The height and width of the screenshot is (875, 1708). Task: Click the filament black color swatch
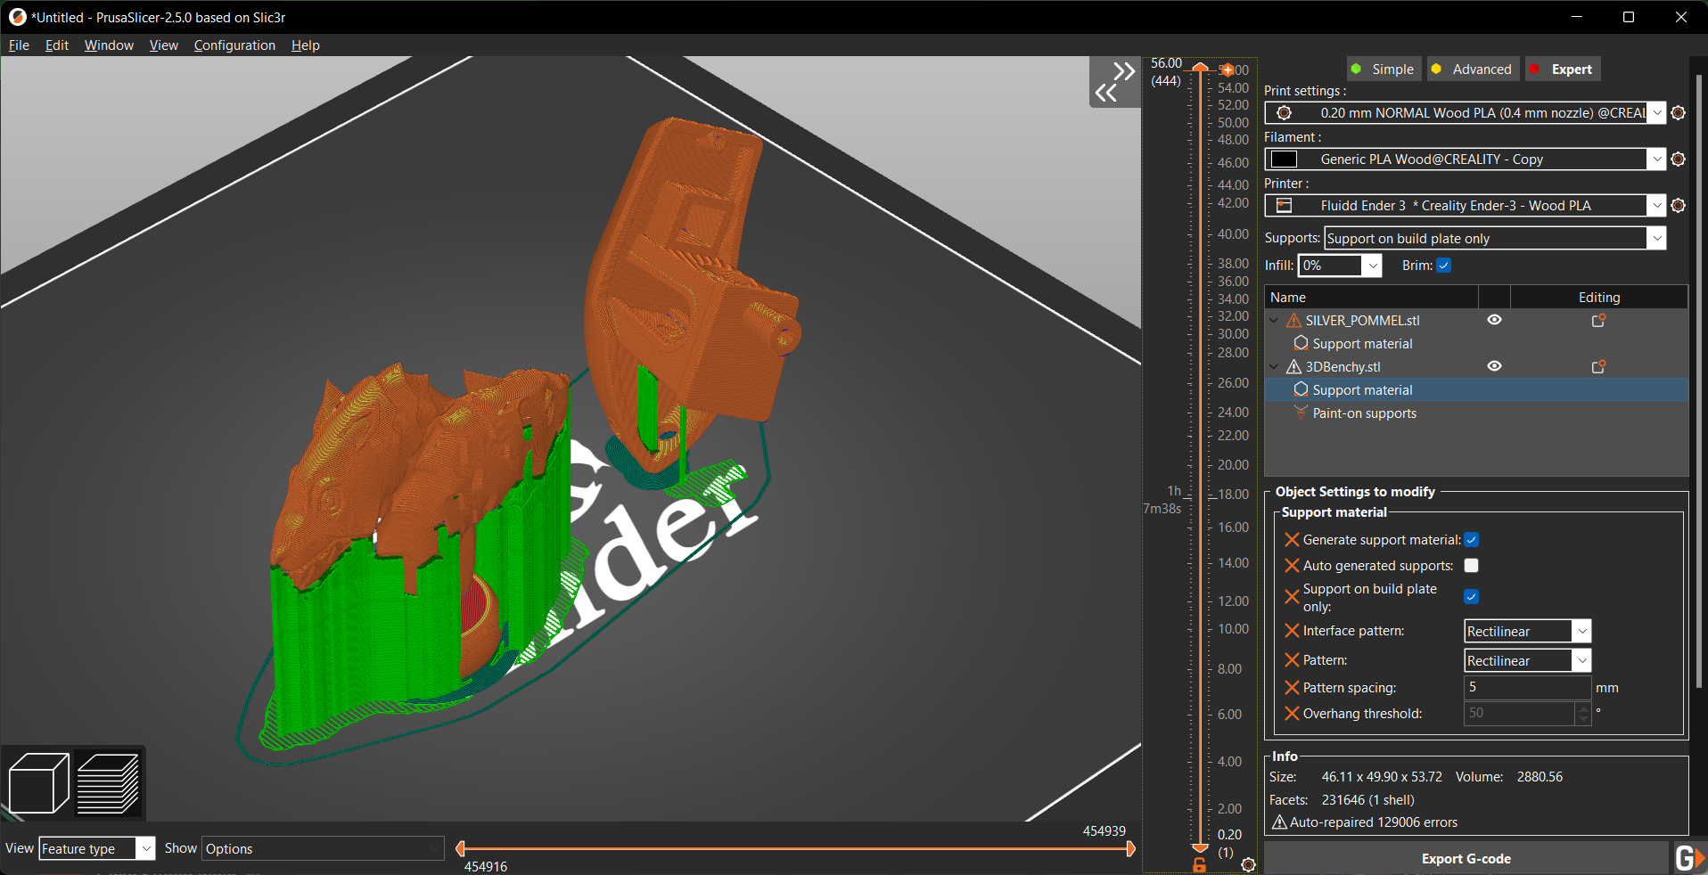(1284, 159)
